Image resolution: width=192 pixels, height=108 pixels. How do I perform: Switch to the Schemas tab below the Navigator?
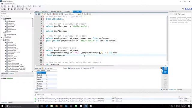coord(11,73)
